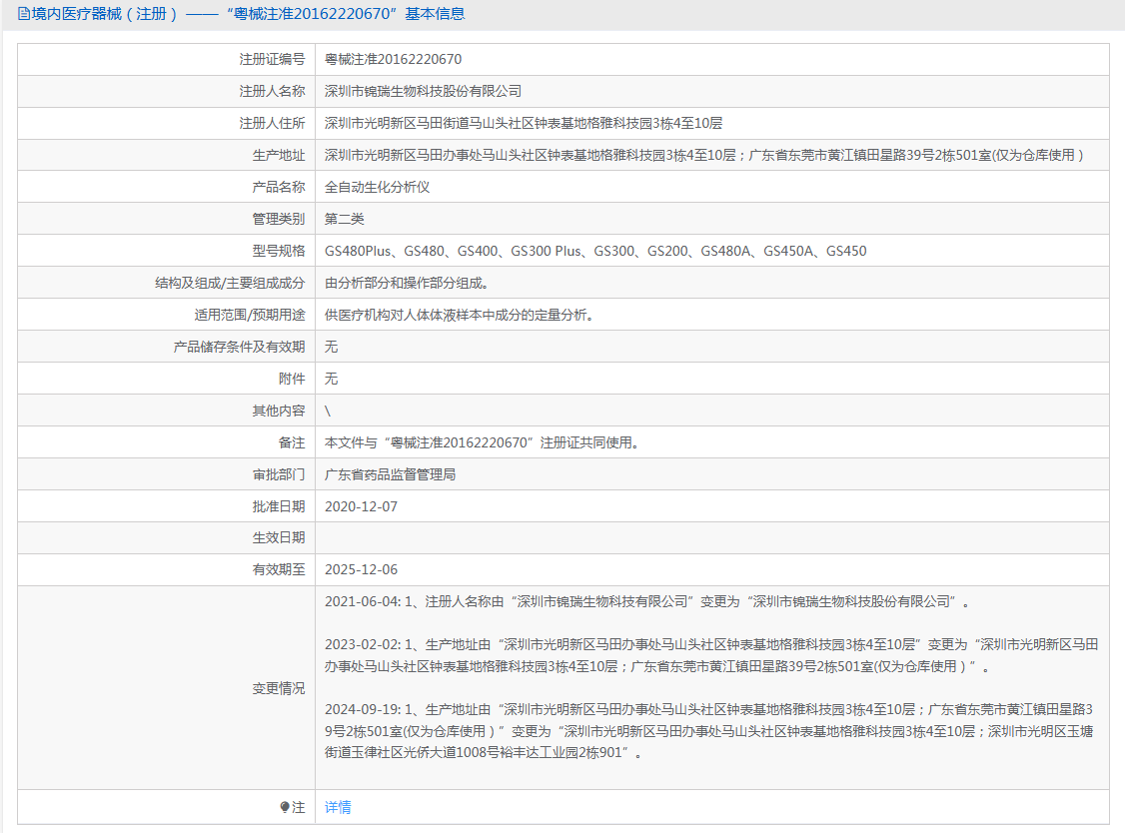Click expiry date 2025-12-06
This screenshot has width=1125, height=833.
361,569
